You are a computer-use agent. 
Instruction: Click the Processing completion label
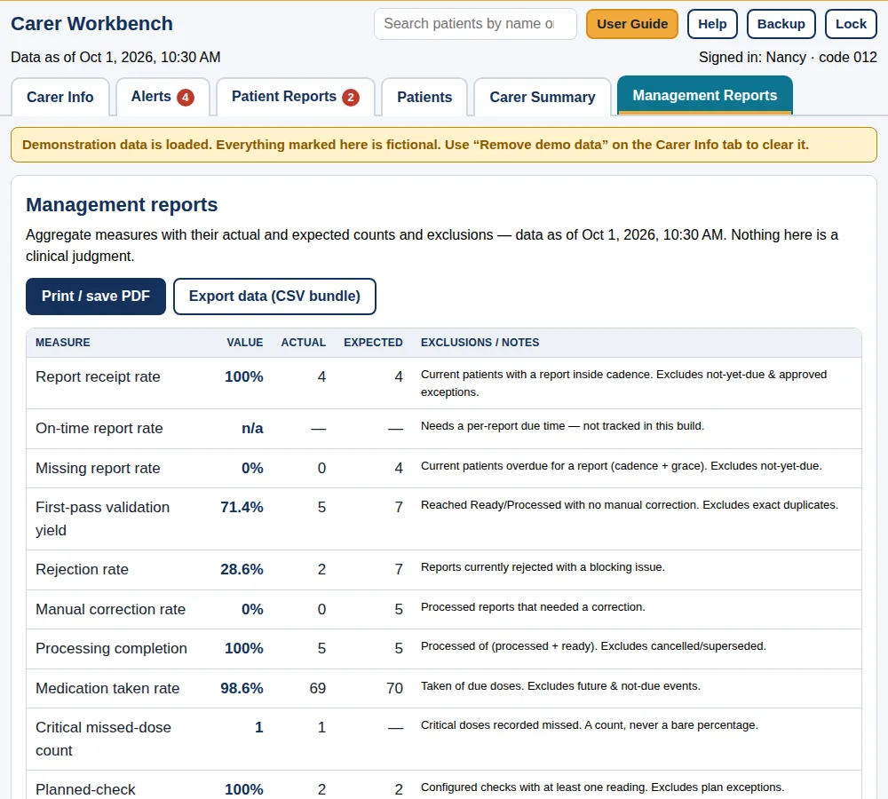pos(111,648)
